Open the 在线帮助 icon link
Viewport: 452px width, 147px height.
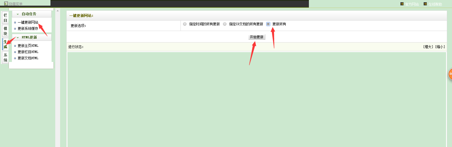[x=425, y=4]
